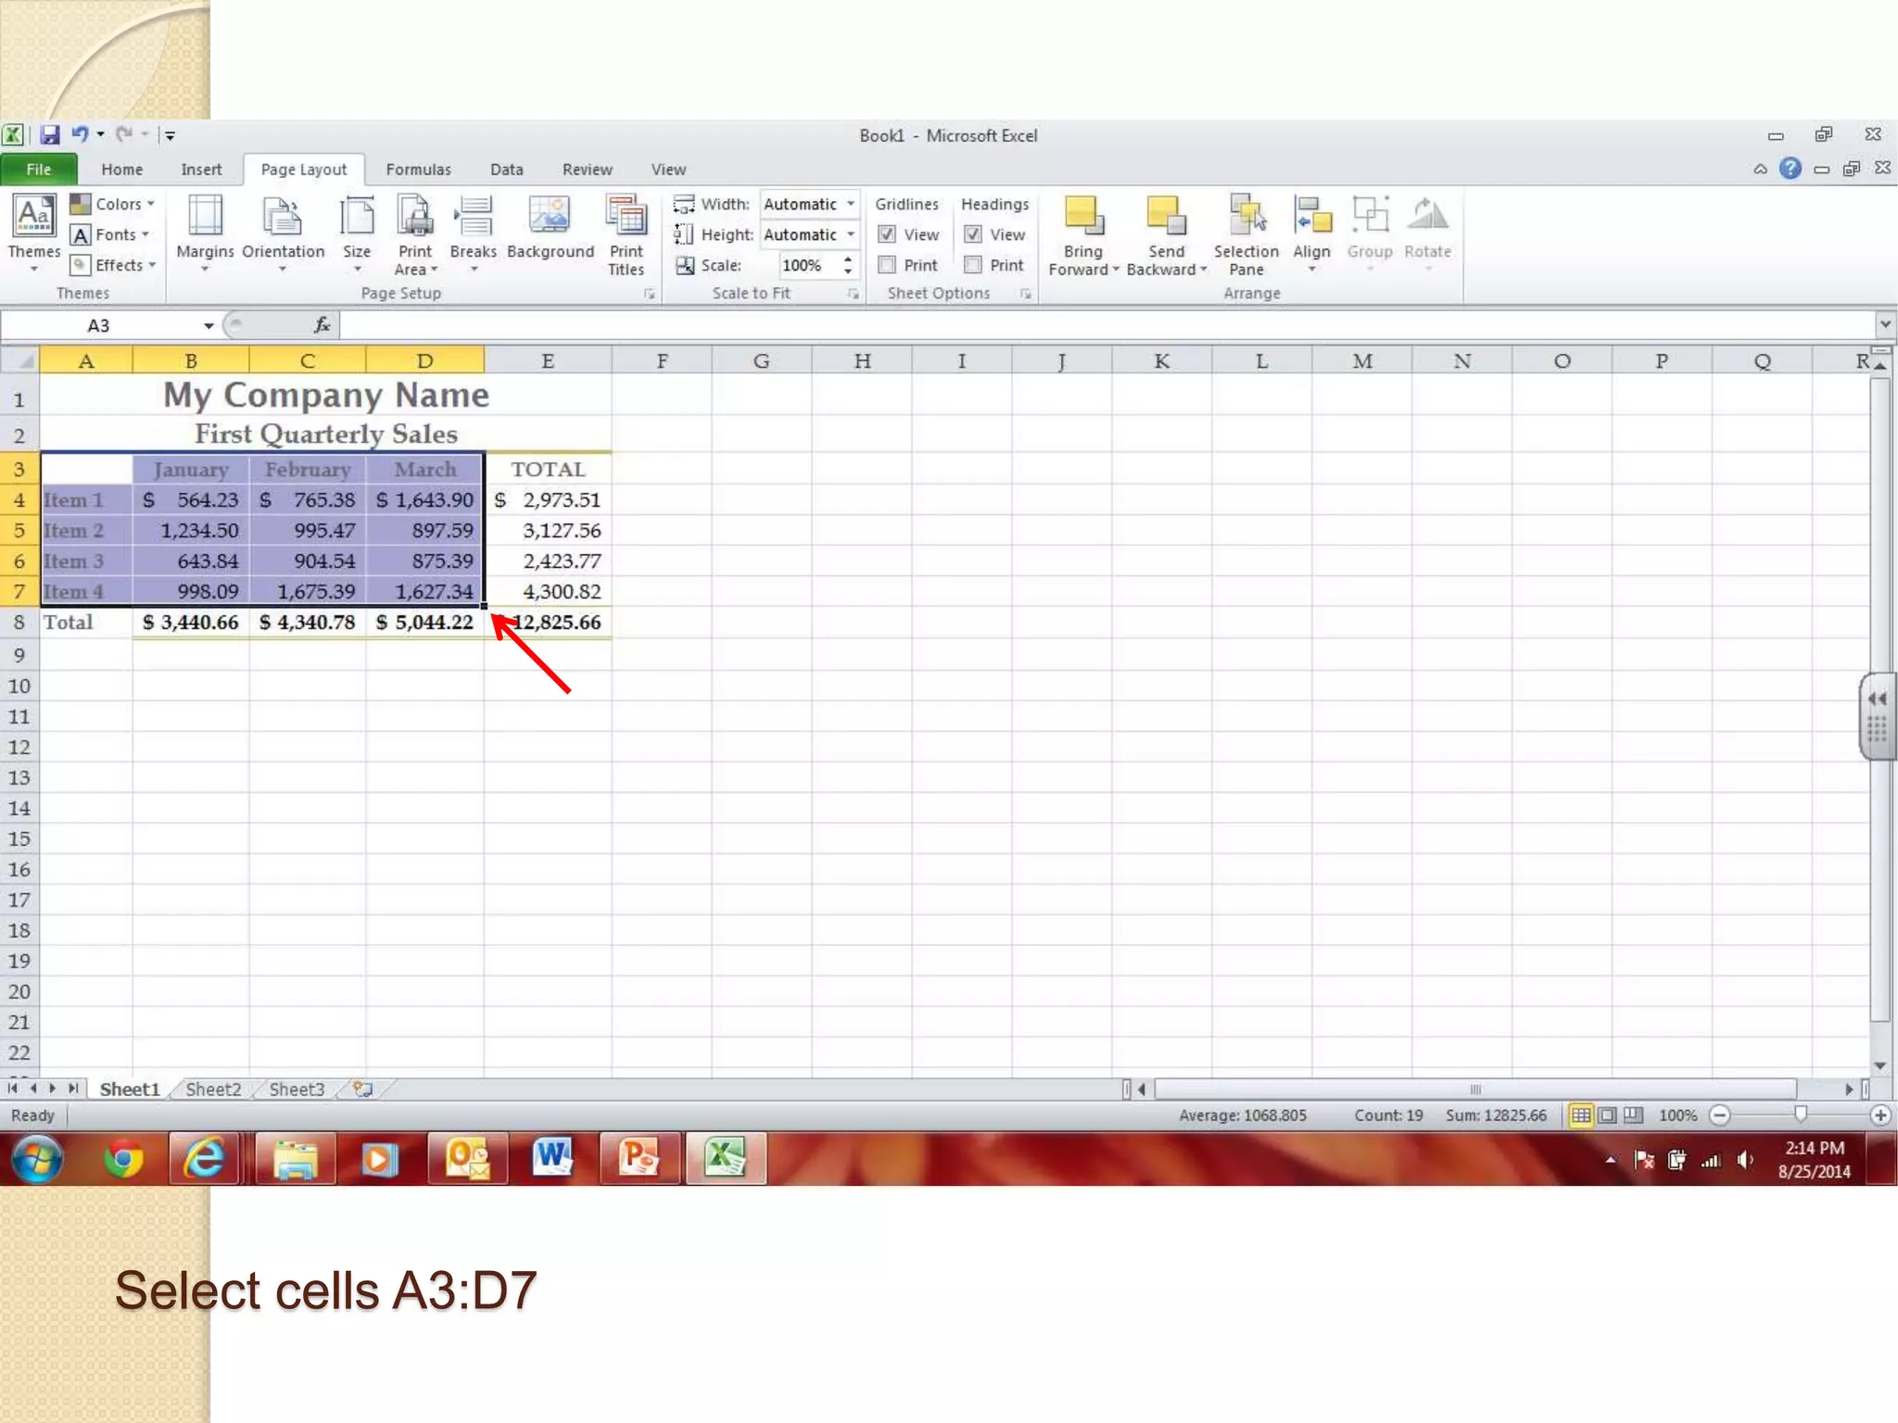Open Print Titles settings
Screen dimensions: 1898x1423
coord(626,233)
